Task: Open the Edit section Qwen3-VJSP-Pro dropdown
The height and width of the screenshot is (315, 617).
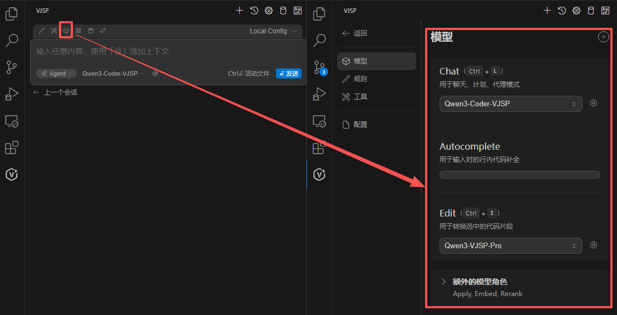Action: click(510, 245)
